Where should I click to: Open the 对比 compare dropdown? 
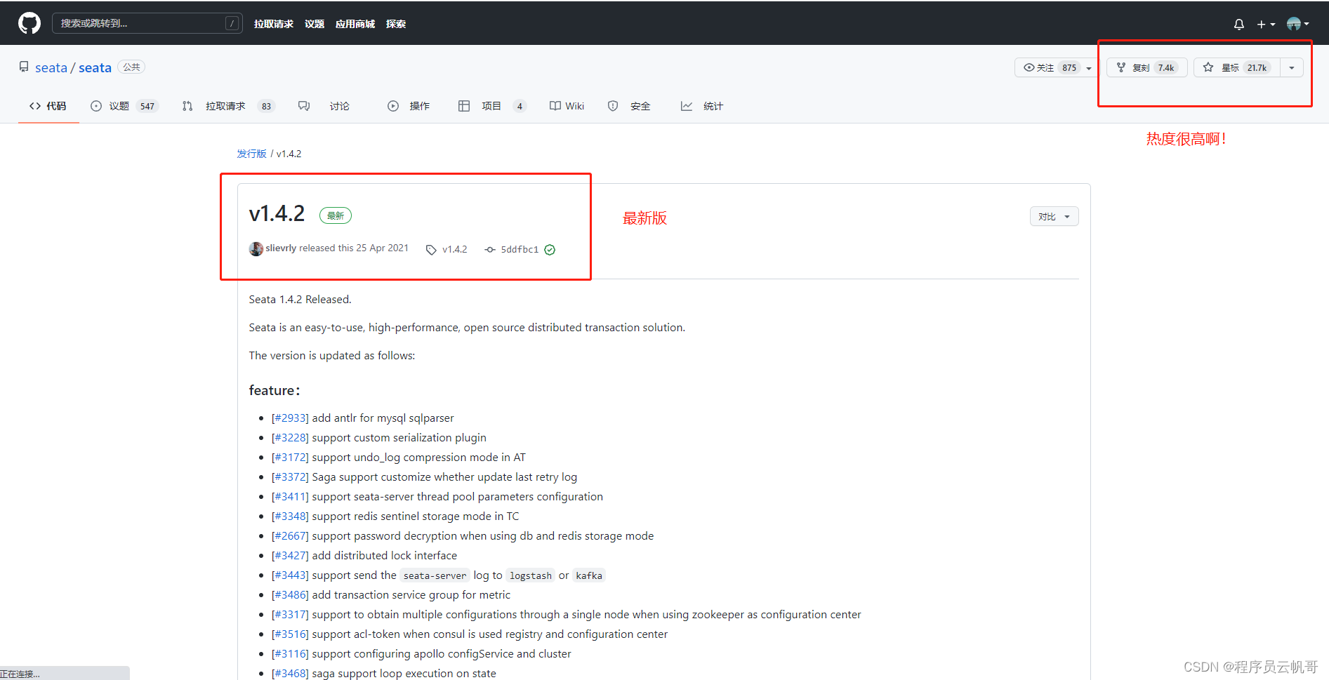pos(1054,216)
